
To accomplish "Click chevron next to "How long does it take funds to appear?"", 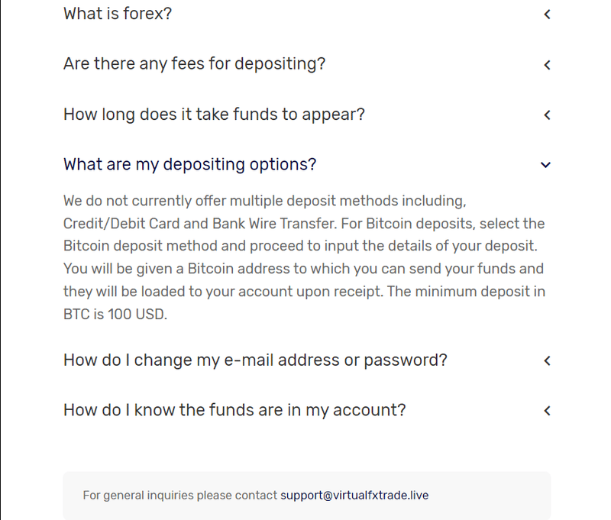I will pyautogui.click(x=547, y=115).
